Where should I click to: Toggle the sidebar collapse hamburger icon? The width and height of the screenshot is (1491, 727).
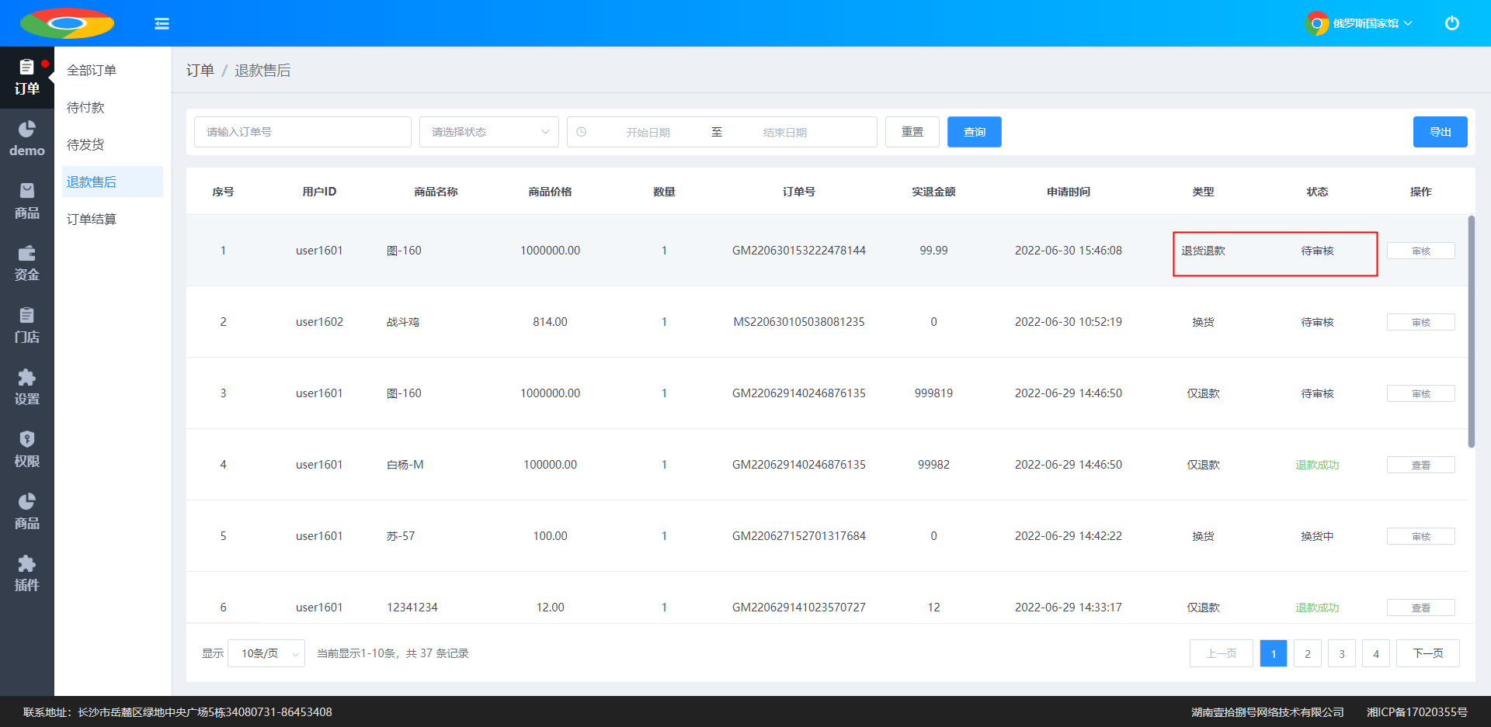[x=162, y=23]
